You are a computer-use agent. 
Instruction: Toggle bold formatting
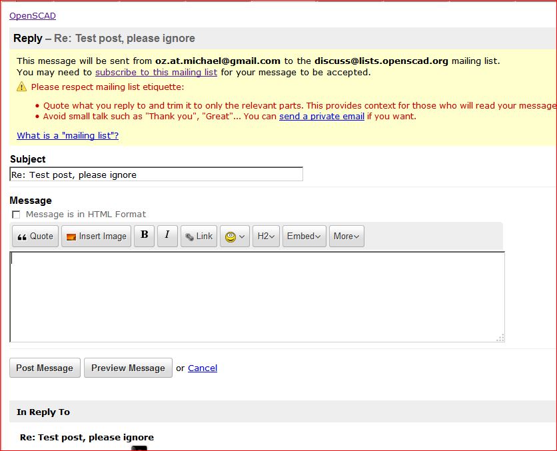tap(145, 235)
